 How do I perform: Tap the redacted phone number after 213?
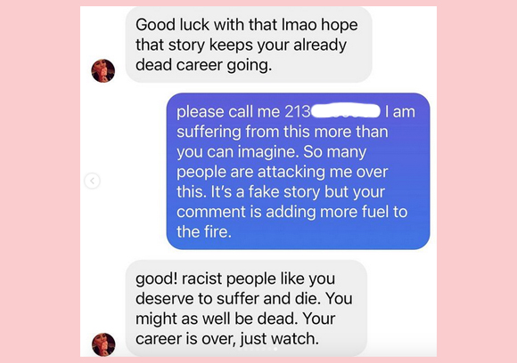coord(346,111)
